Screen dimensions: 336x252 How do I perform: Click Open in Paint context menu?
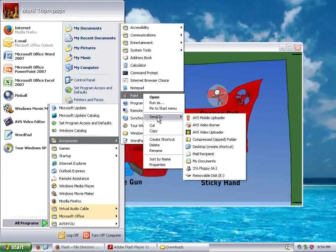[163, 97]
